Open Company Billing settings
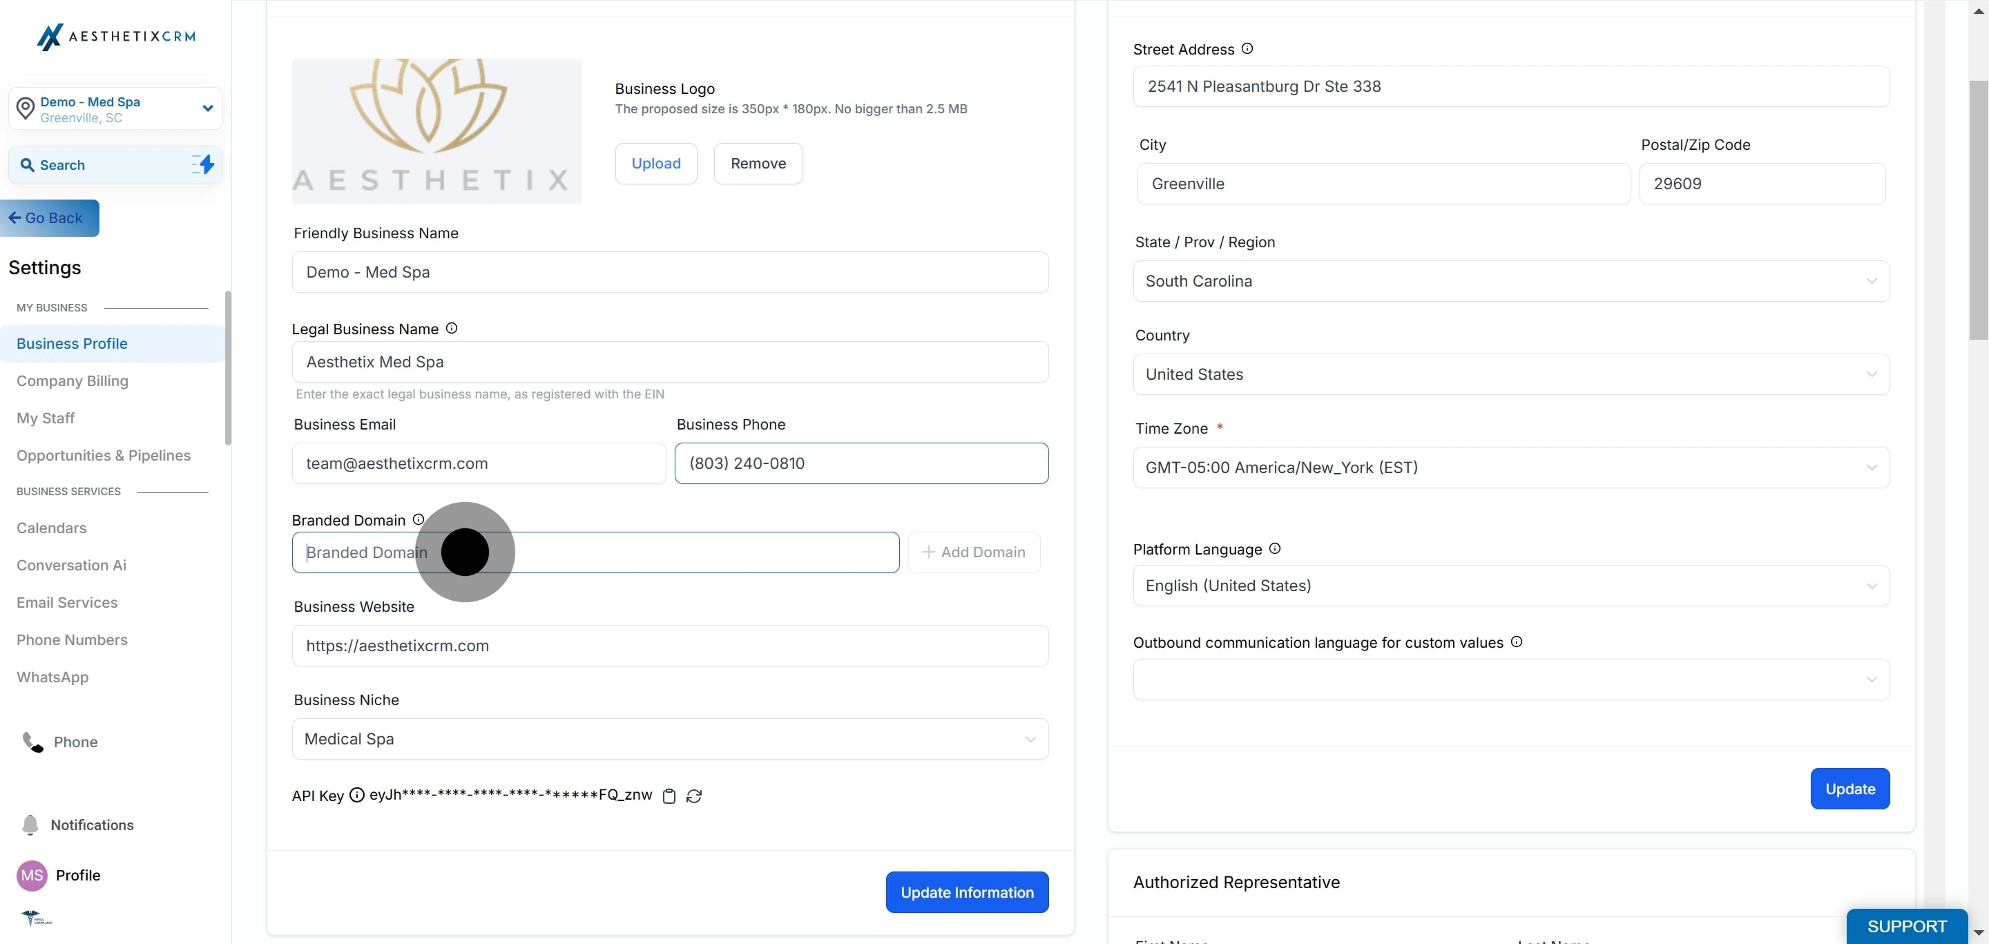The width and height of the screenshot is (1989, 944). (73, 381)
